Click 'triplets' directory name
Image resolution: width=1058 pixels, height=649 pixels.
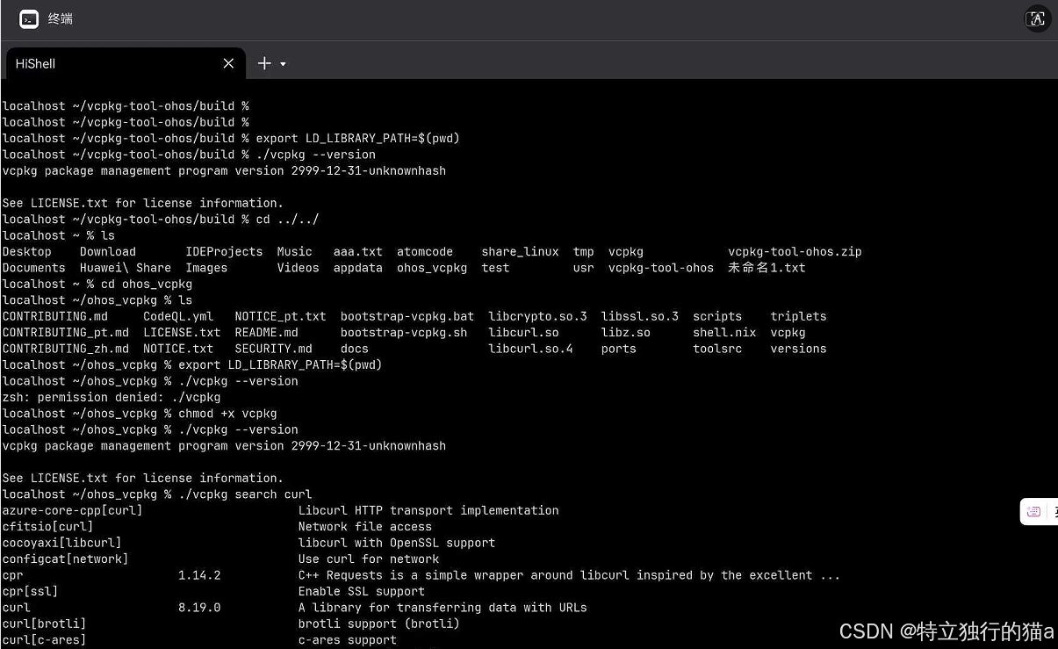coord(799,316)
